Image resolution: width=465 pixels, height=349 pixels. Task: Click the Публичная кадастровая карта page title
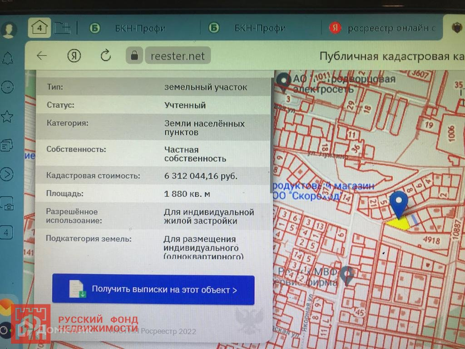392,56
